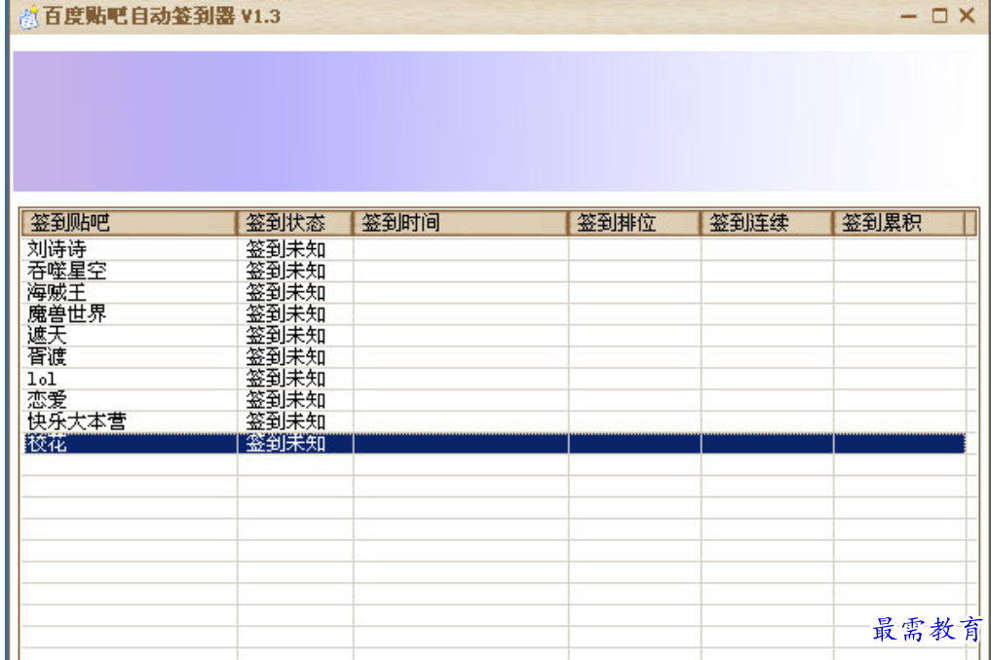Click 签到未知 status for 魔兽世界
991x660 pixels.
click(286, 313)
